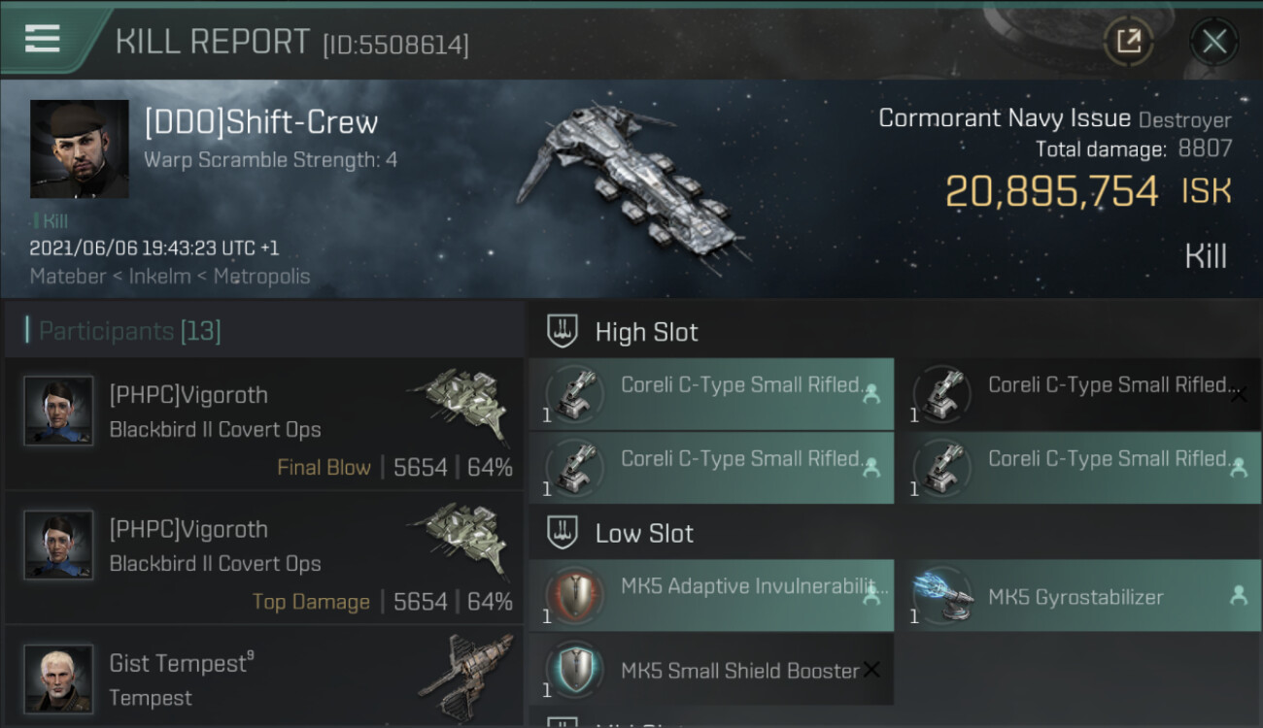This screenshot has height=728, width=1263.
Task: Click the Cormorant Navy Issue ship name
Action: coord(1005,118)
